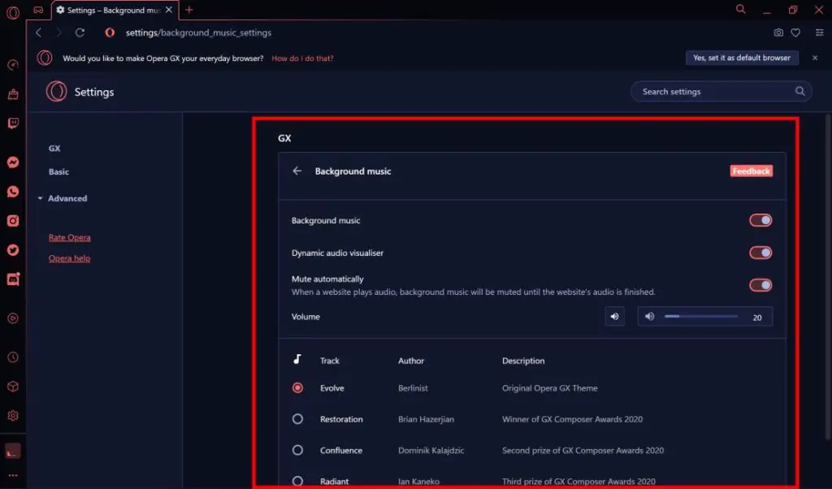The height and width of the screenshot is (489, 832).
Task: Take a snapshot with camera icon
Action: (778, 32)
